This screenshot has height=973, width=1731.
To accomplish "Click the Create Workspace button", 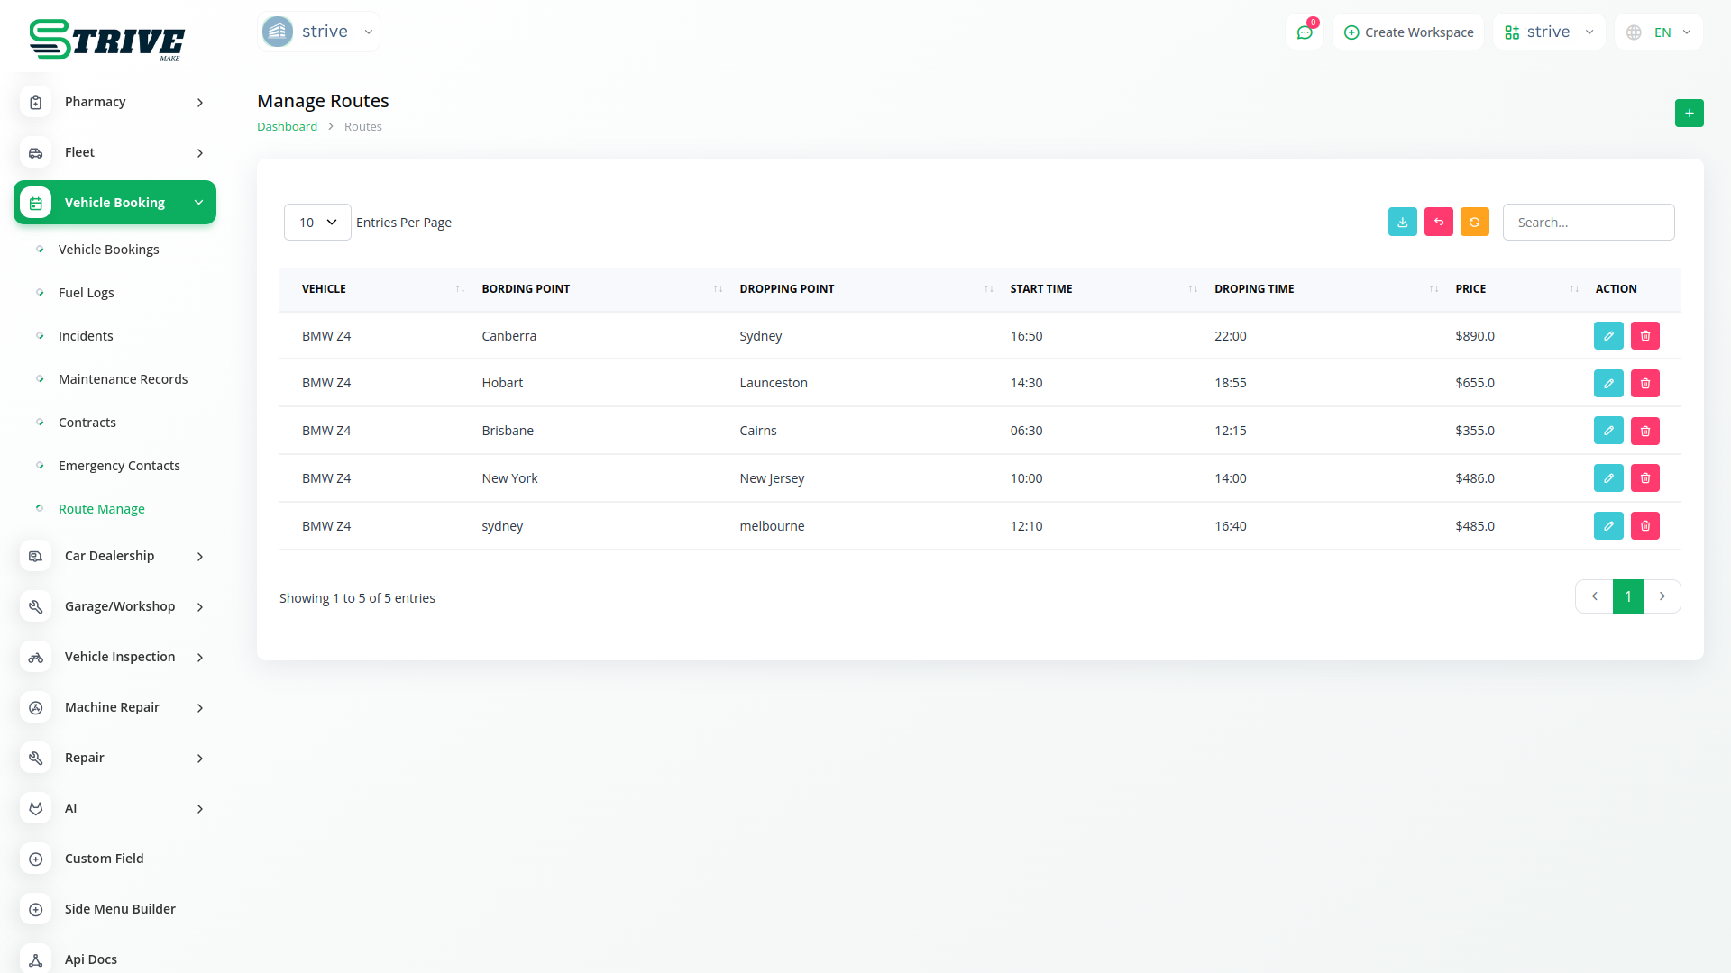I will point(1408,32).
